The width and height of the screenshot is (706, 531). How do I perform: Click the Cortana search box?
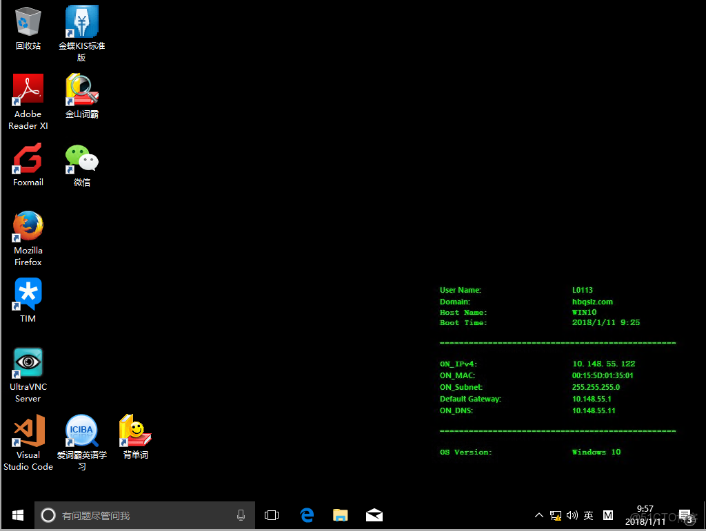click(x=145, y=515)
